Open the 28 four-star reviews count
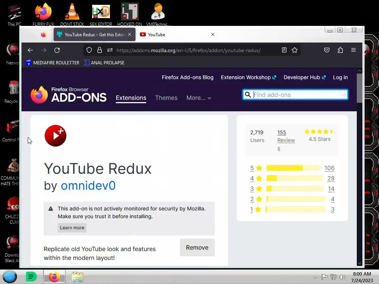The width and height of the screenshot is (379, 284). tap(331, 178)
